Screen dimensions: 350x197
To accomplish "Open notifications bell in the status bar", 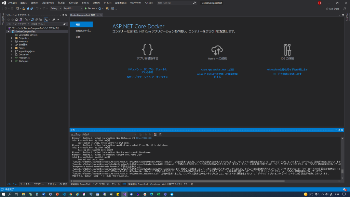I will coord(345,189).
